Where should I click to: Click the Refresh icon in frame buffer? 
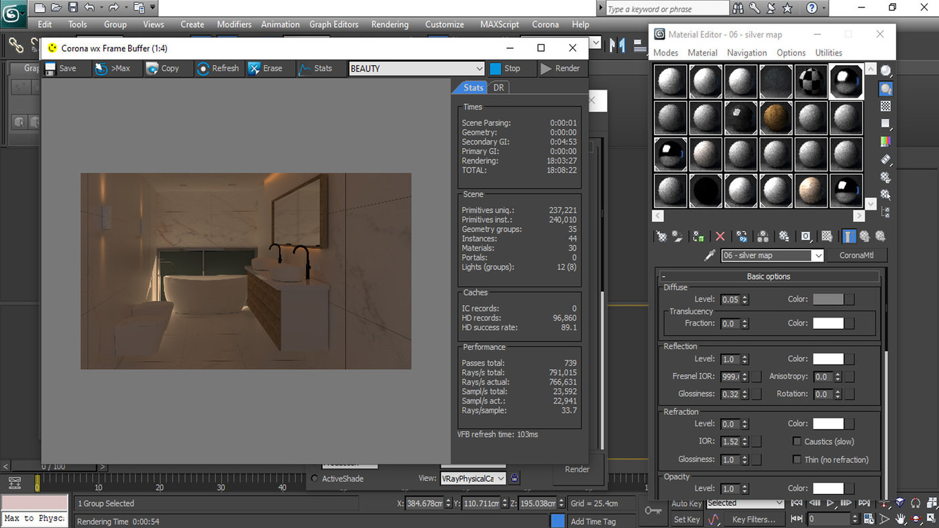(x=203, y=68)
